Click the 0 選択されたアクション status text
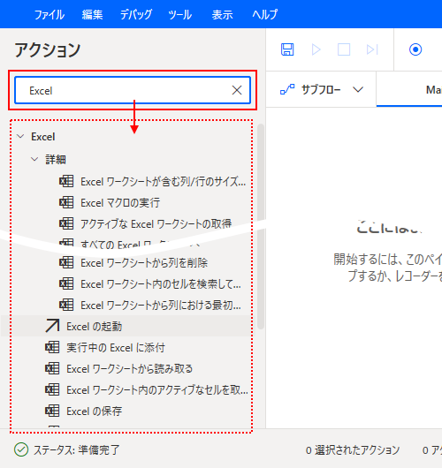Viewport: 442px width, 468px height. pos(353,449)
